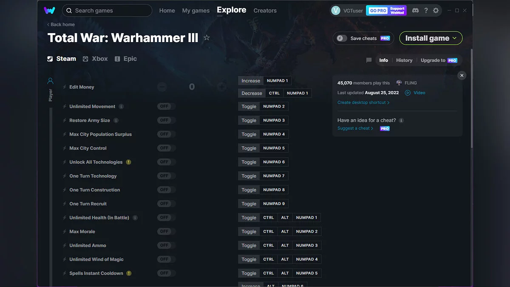Toggle Max Morale on
This screenshot has height=287, width=510.
[x=166, y=231]
